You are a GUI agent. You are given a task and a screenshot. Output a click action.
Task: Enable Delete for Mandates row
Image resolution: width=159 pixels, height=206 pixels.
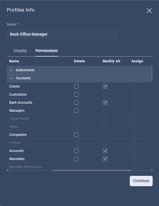[x=76, y=159]
